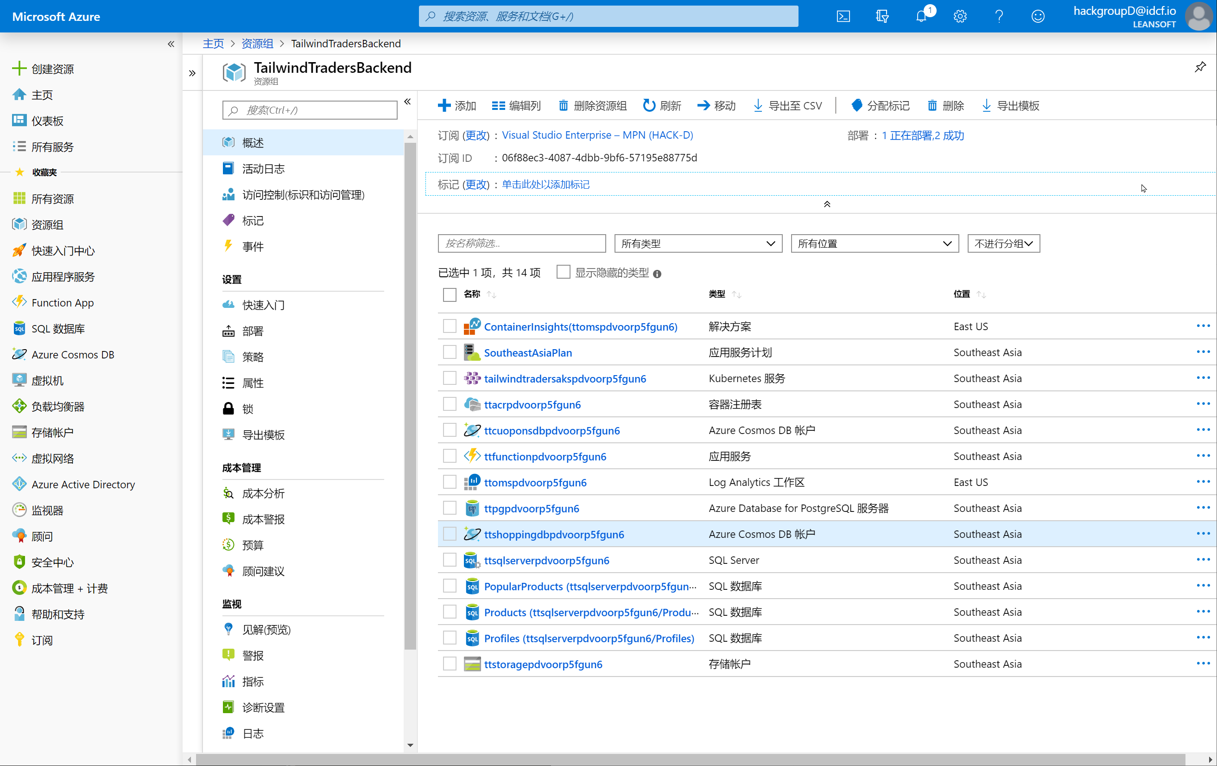Click 分配标记 in the toolbar
The height and width of the screenshot is (766, 1217).
click(x=880, y=106)
